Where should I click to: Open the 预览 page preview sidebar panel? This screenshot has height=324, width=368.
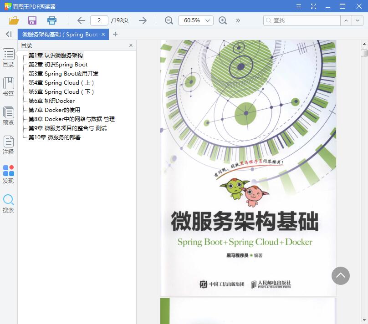point(9,116)
